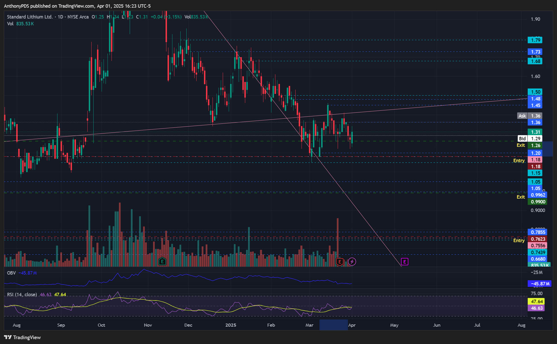Open the TradingView logo at bottom left
557x344 pixels.
click(22, 337)
